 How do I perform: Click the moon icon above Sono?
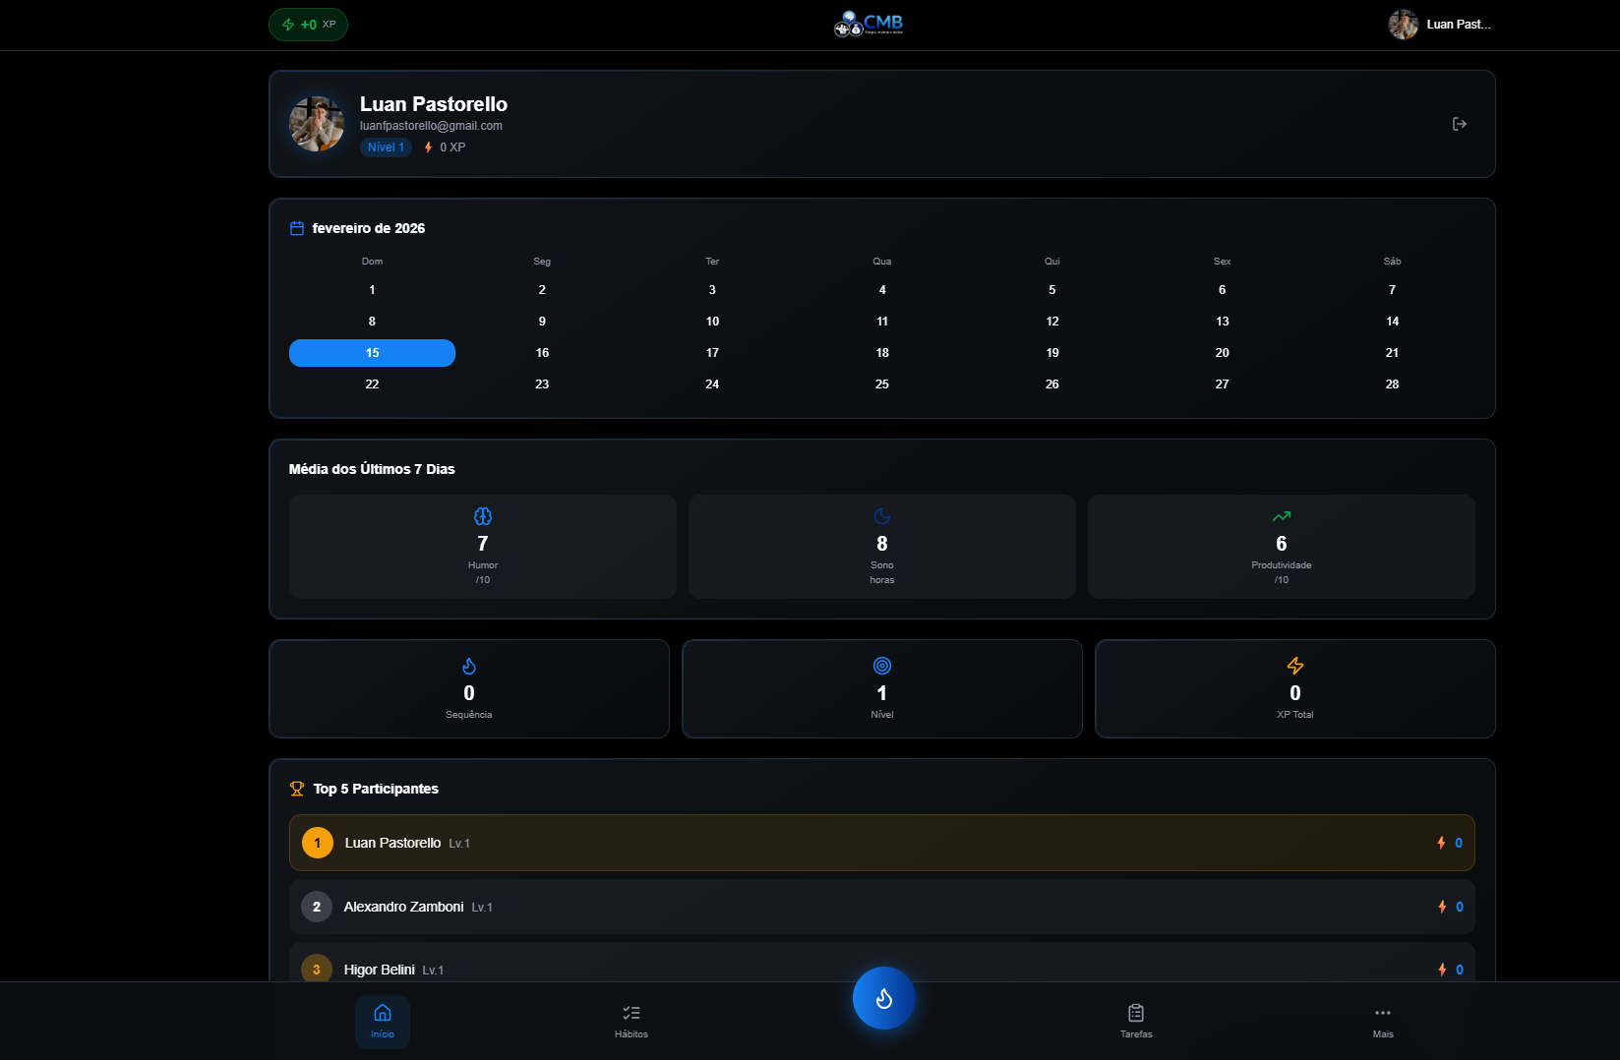882,516
